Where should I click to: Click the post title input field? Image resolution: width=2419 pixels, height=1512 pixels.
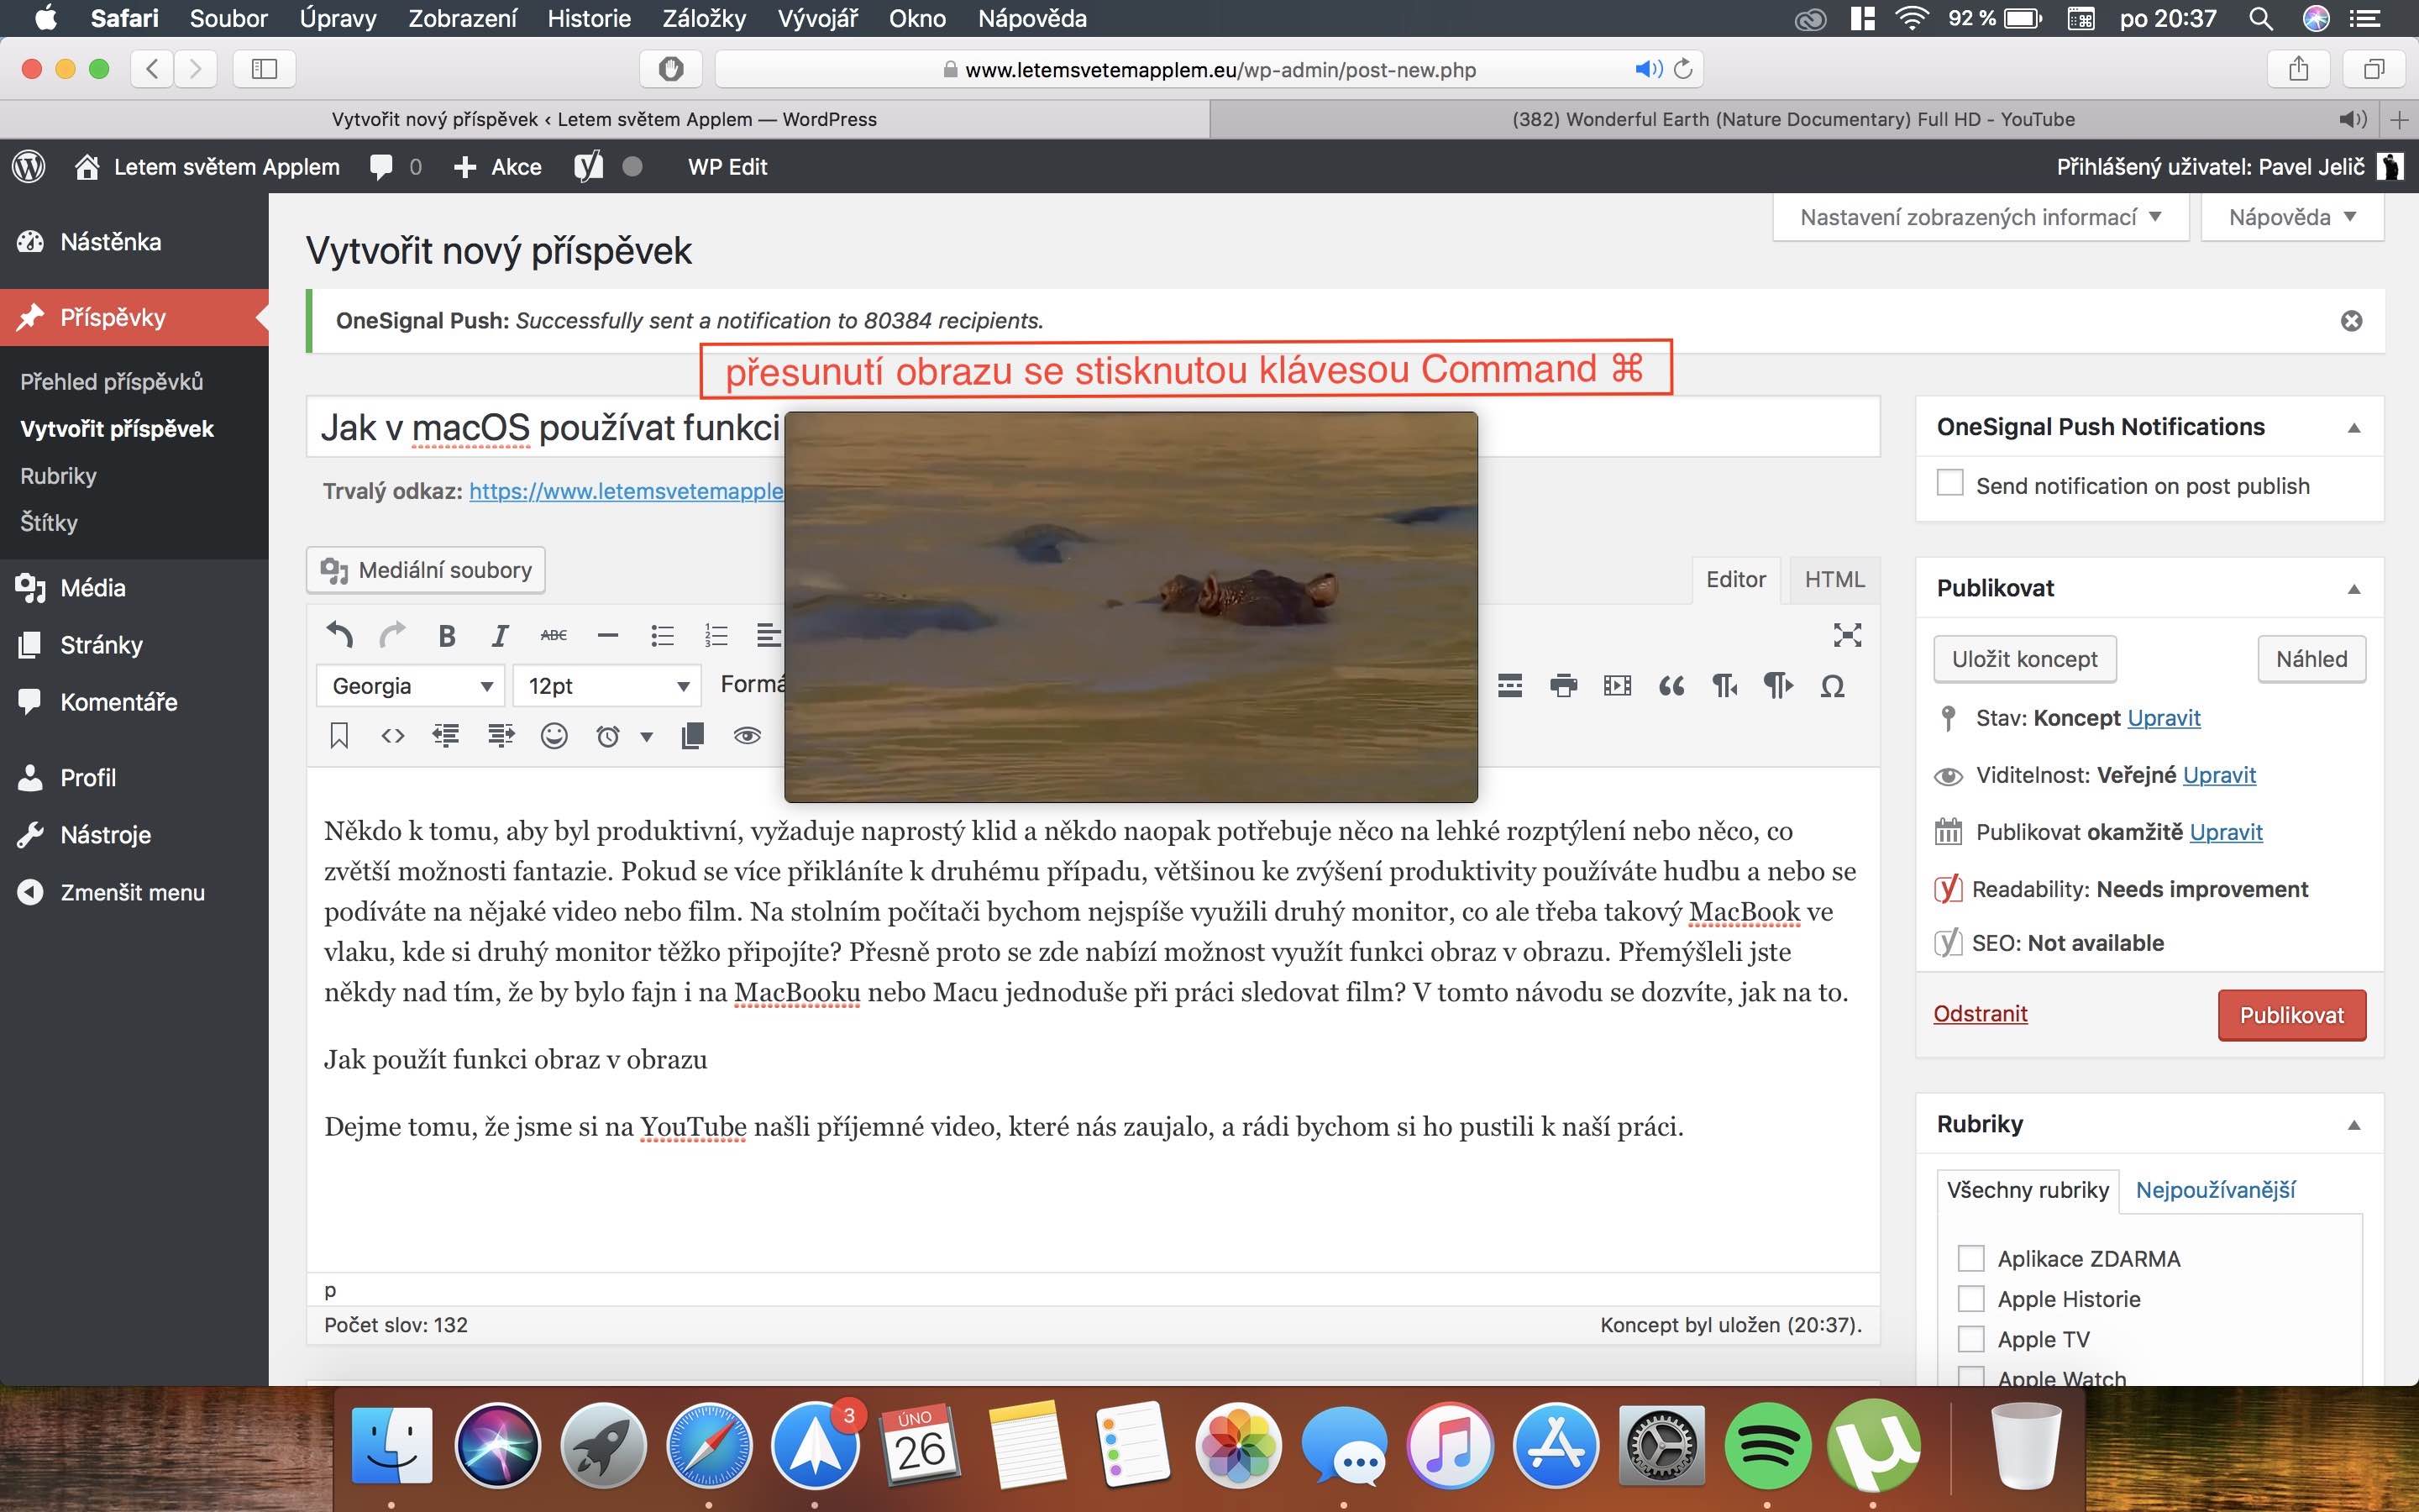tap(1093, 428)
